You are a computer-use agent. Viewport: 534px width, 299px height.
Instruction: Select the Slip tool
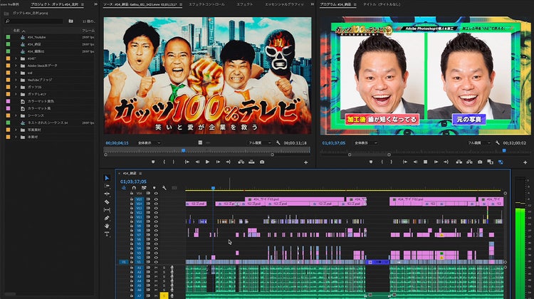[x=107, y=210]
